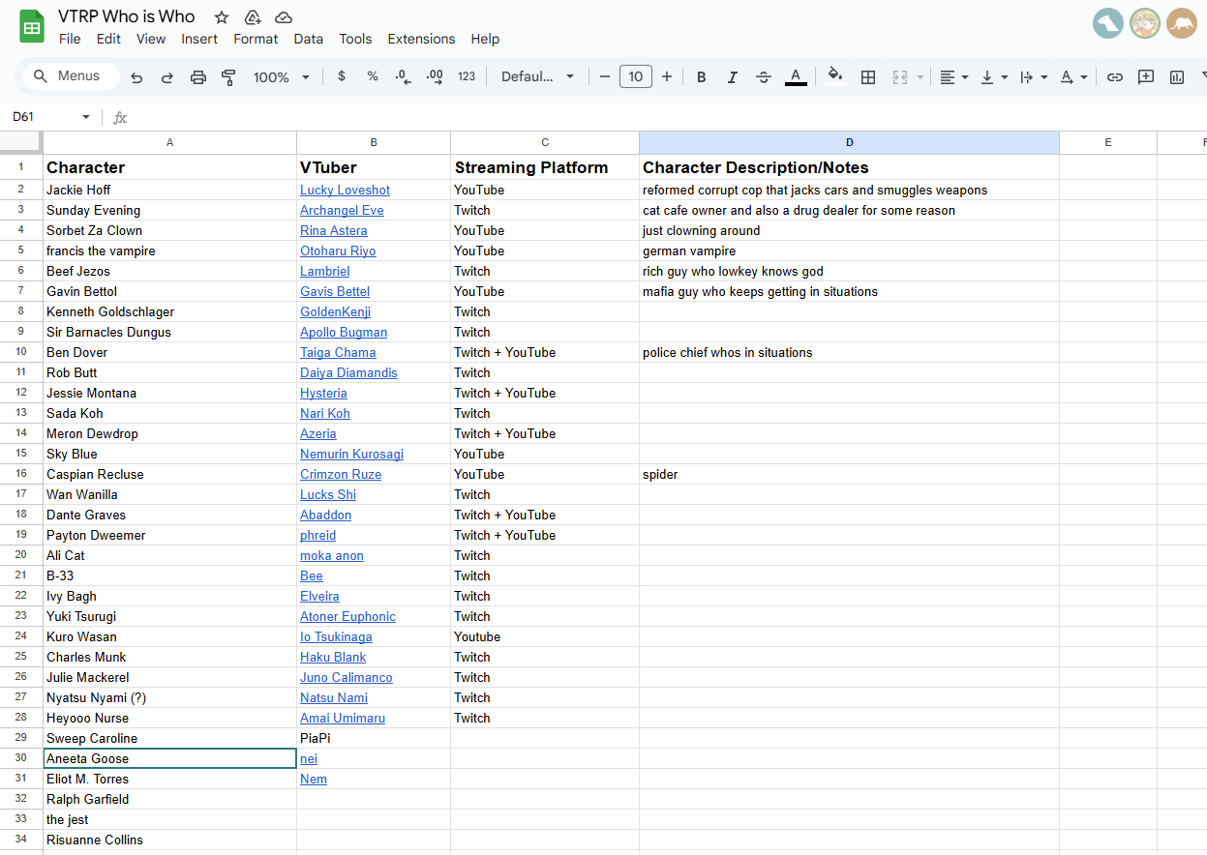
Task: Click the Insert link icon
Action: click(x=1115, y=77)
